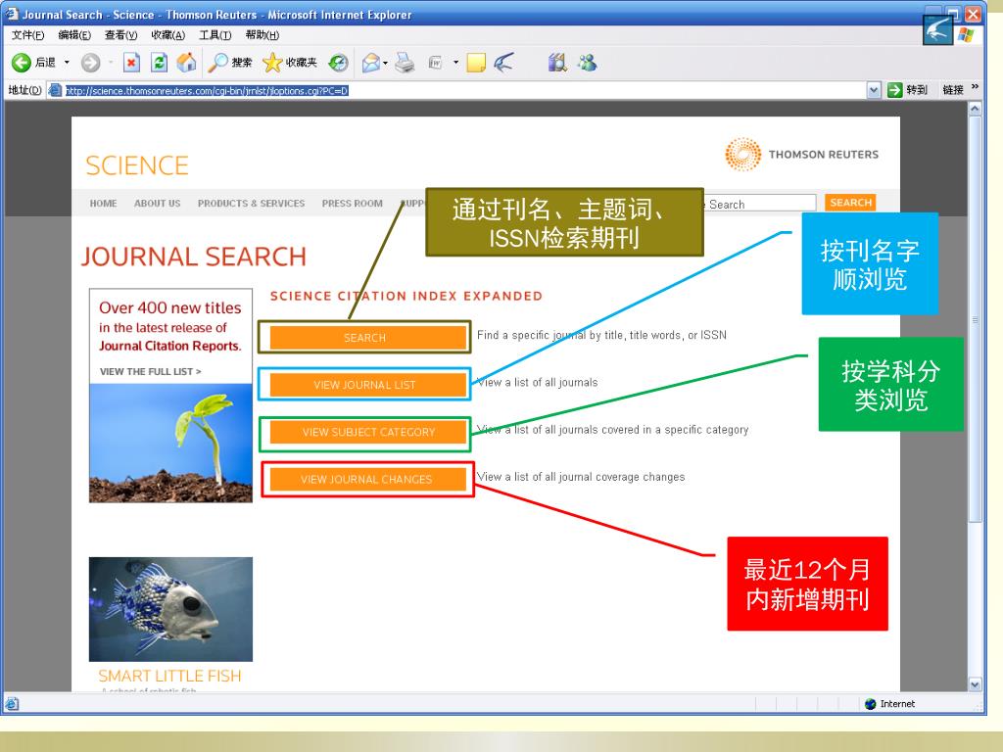Click the scrollbar up arrow

tap(975, 109)
